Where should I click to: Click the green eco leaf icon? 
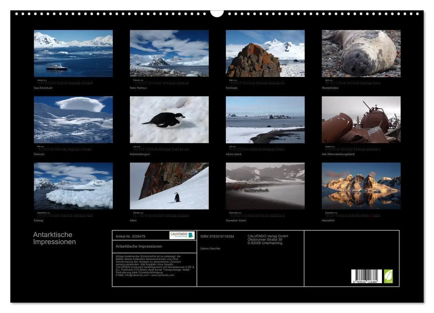388,276
